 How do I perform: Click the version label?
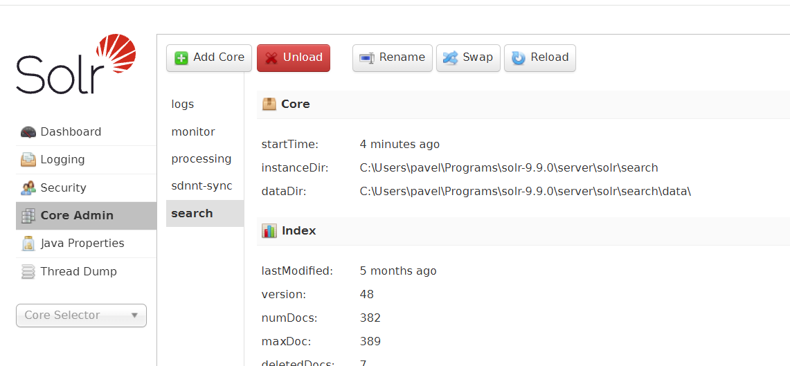[x=284, y=295]
